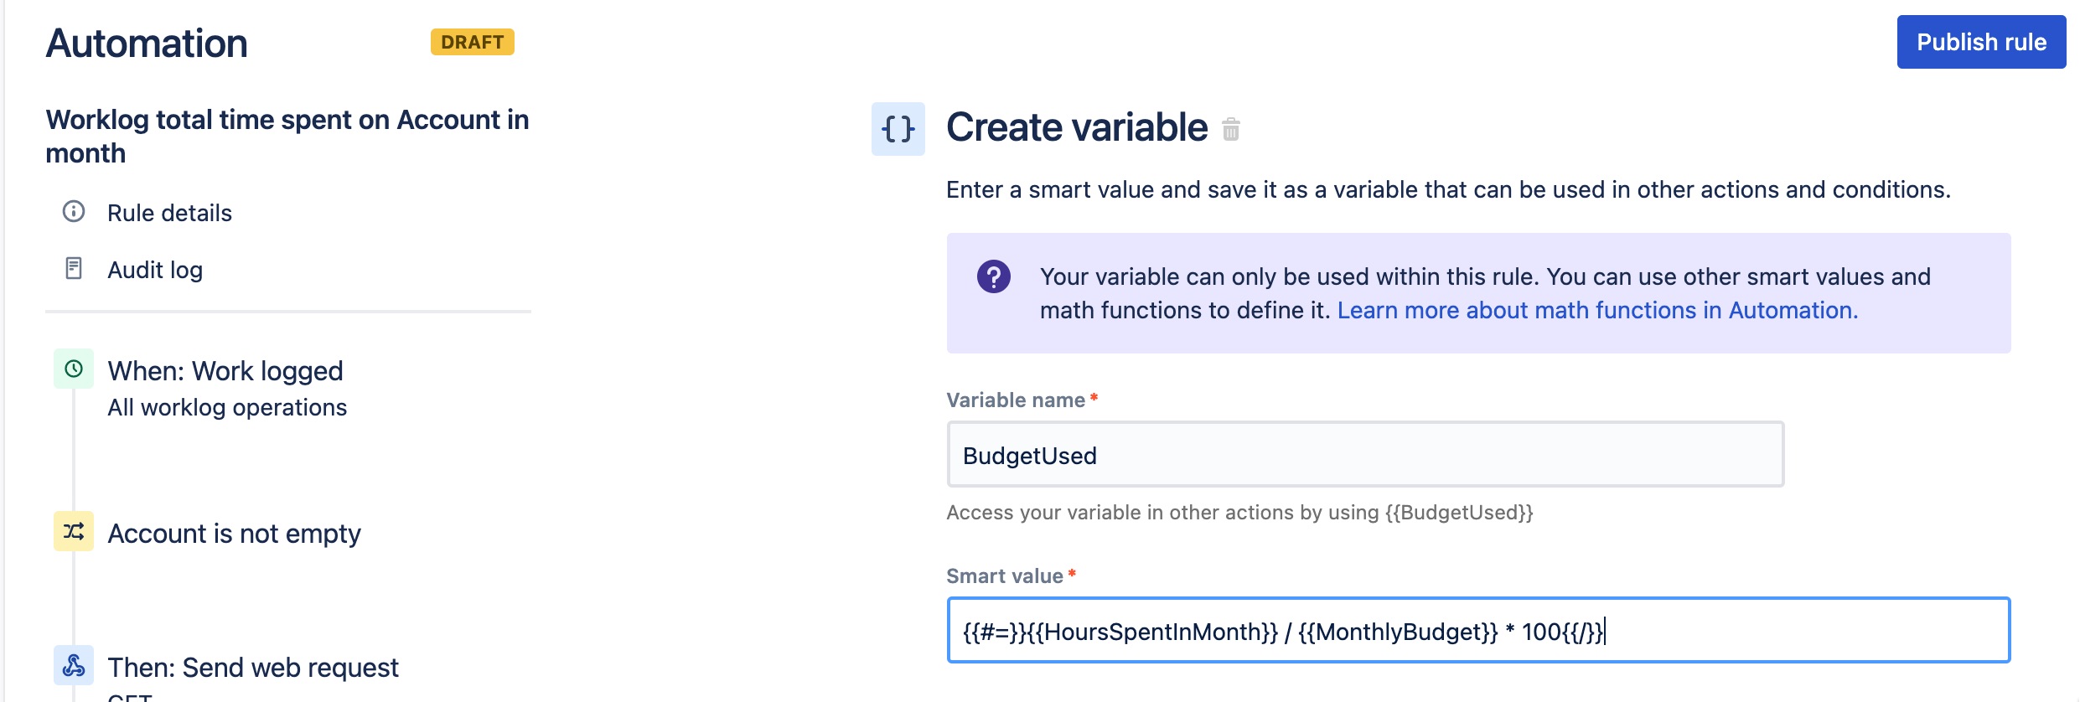
Task: Click the Variable name input field
Action: 1364,455
